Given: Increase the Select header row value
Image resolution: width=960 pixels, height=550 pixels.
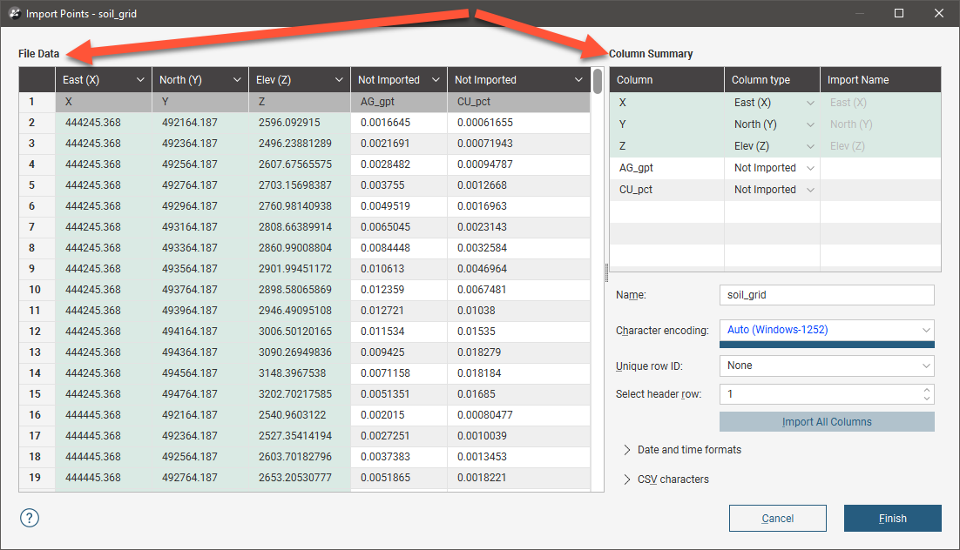Looking at the screenshot, I should coord(927,390).
